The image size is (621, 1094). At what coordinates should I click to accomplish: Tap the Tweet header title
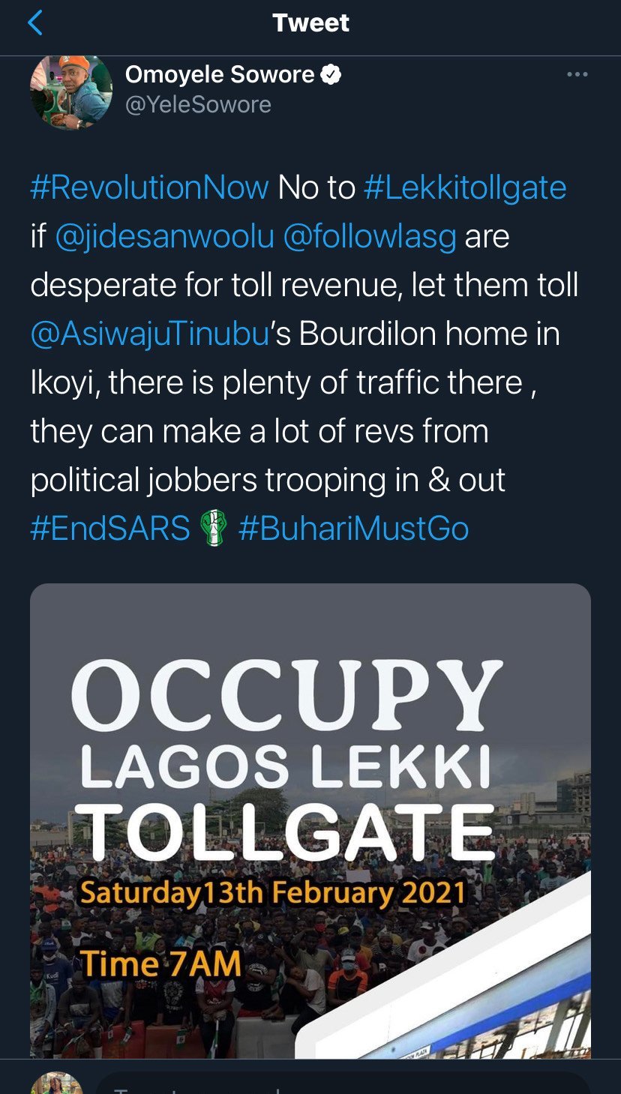click(x=310, y=23)
